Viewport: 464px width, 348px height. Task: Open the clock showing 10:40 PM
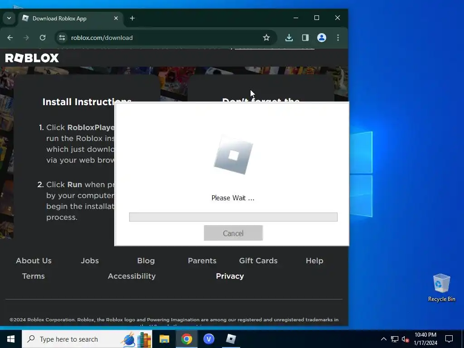pyautogui.click(x=425, y=339)
